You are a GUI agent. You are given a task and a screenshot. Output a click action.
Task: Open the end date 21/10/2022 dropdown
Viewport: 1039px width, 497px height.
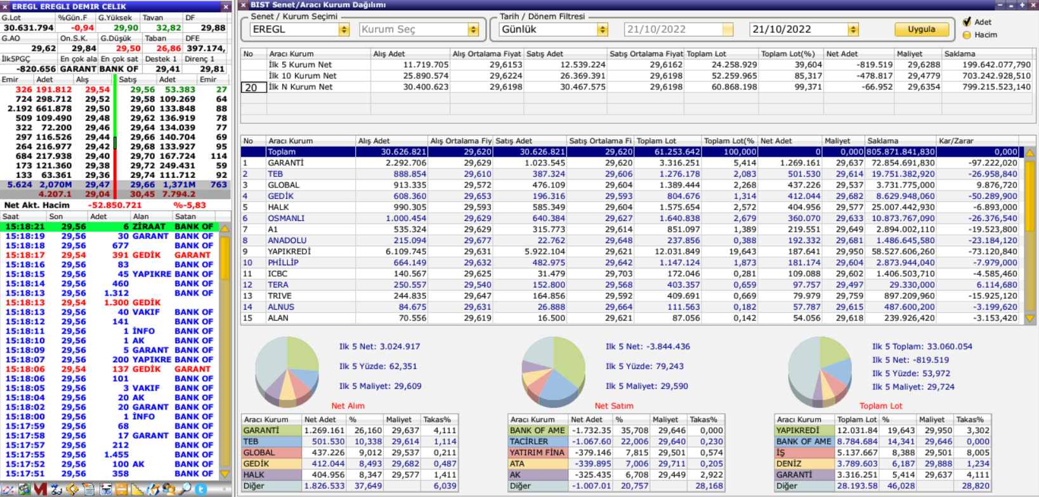click(854, 30)
